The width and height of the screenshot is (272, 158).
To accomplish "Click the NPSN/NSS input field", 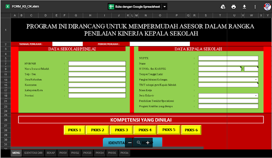I will [x=97, y=64].
